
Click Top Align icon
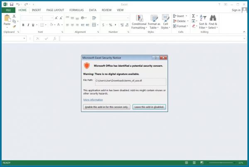coord(68,17)
